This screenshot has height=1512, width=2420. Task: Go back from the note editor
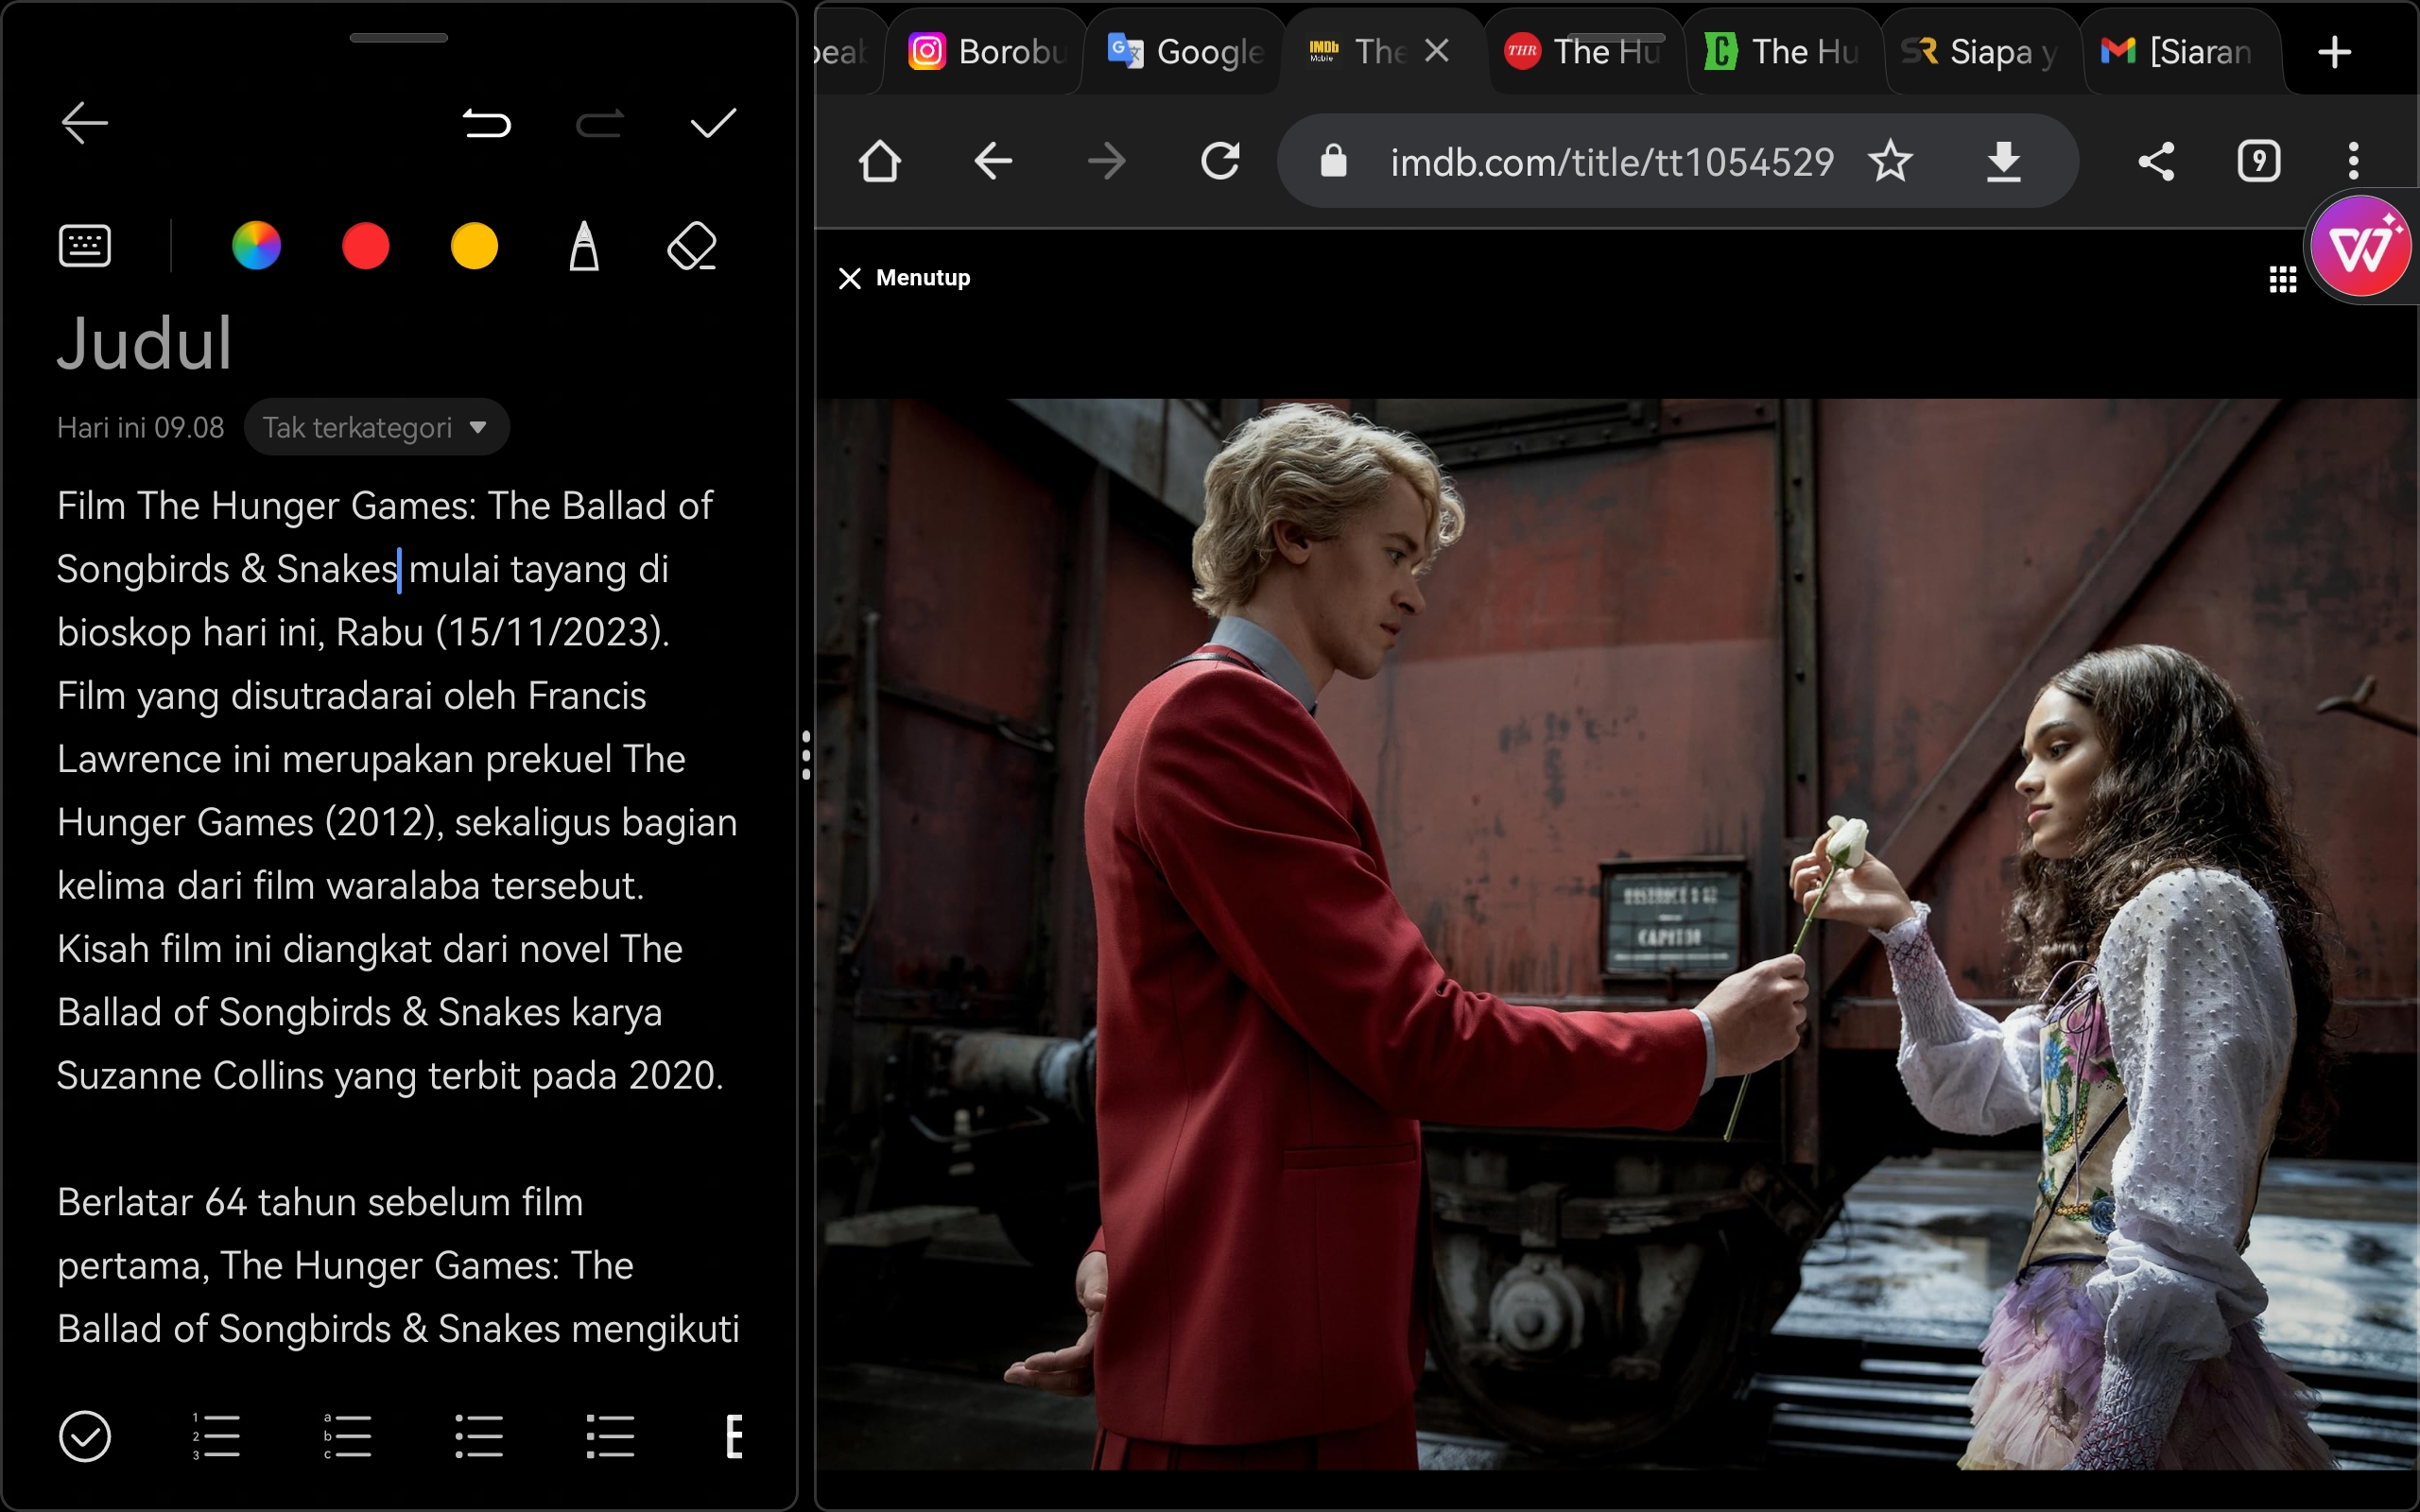(84, 124)
